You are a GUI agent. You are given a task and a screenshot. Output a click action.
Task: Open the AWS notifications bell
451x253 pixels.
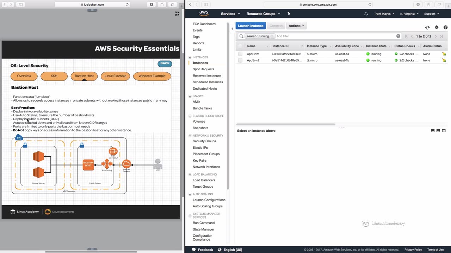click(x=366, y=14)
